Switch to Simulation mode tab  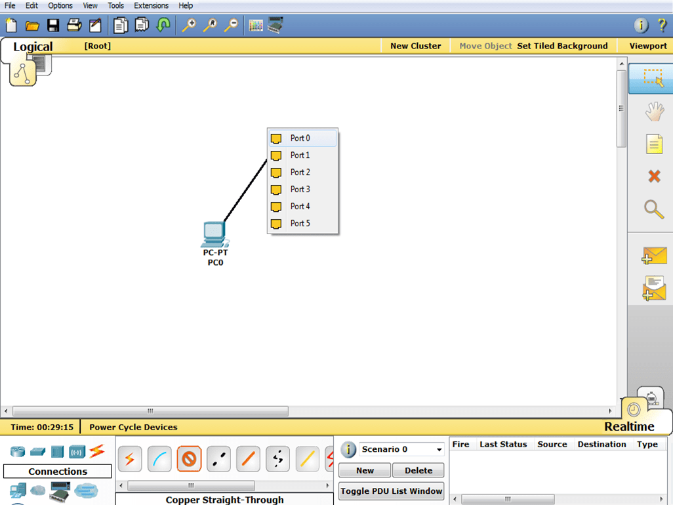point(651,399)
